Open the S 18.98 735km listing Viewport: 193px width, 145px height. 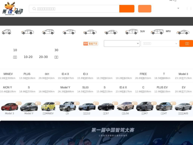[27, 89]
